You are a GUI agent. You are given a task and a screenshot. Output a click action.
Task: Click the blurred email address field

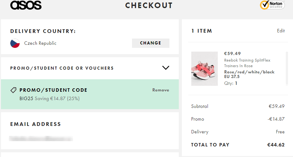[x=41, y=138]
